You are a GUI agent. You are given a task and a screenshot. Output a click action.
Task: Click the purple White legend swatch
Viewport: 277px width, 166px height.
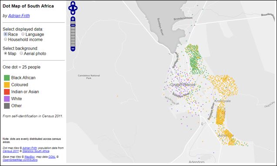coord(7,99)
